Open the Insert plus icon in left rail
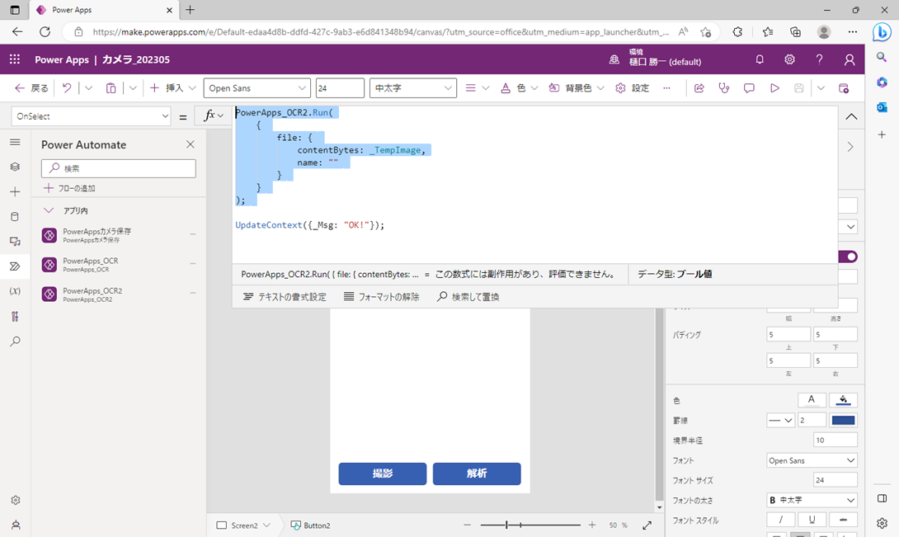899x537 pixels. point(15,191)
